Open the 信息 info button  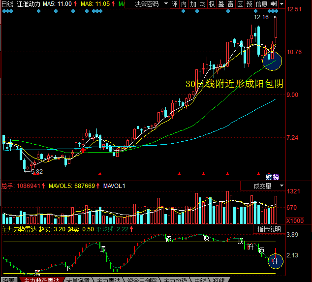pos(261,4)
